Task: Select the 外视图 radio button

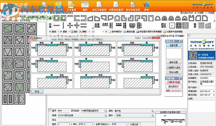Action: click(x=195, y=13)
